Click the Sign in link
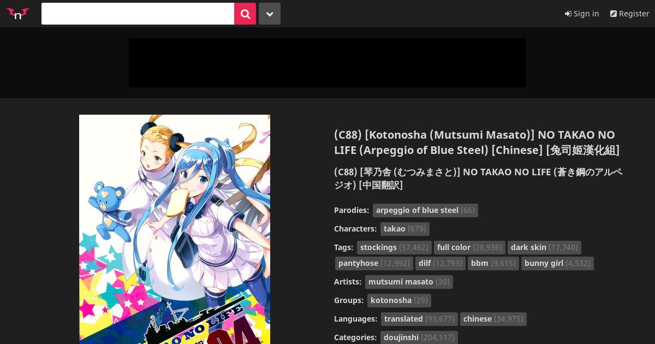655x344 pixels. click(x=582, y=14)
